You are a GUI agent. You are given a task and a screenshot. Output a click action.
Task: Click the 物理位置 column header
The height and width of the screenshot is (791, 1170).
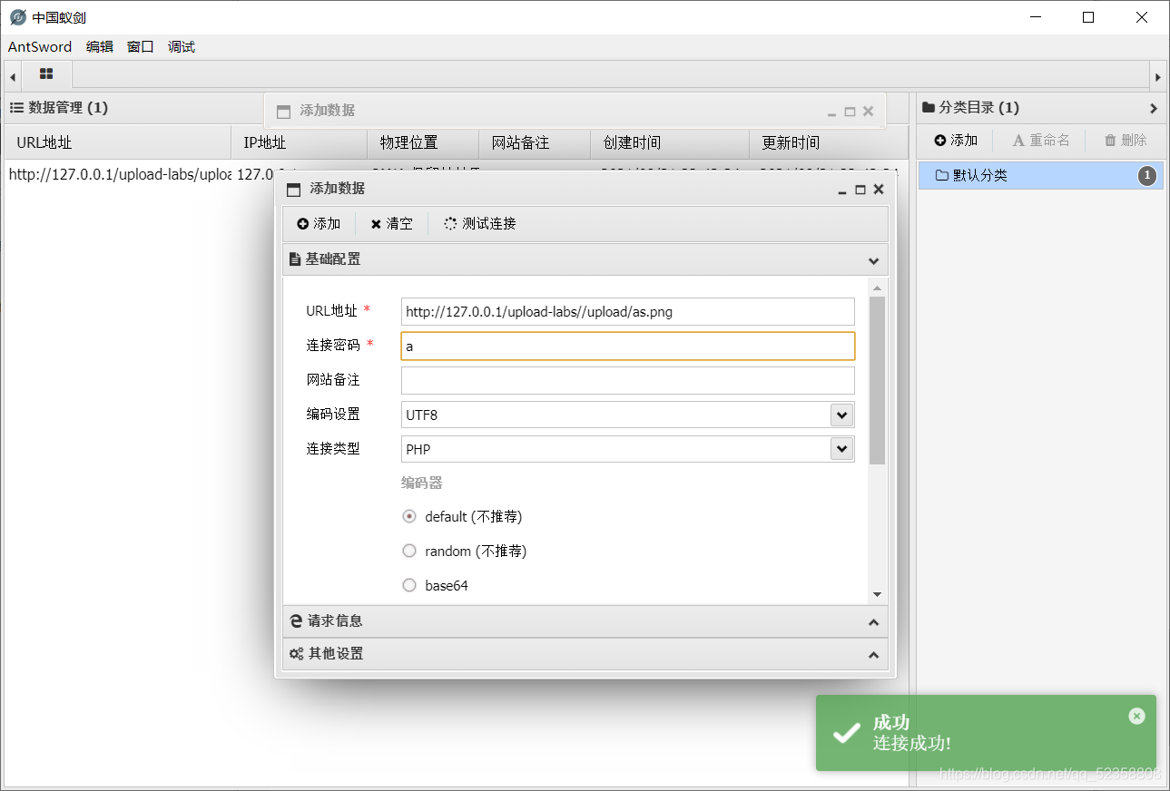click(x=423, y=142)
